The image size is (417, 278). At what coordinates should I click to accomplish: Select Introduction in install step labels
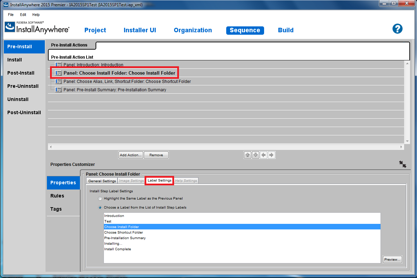click(x=242, y=216)
